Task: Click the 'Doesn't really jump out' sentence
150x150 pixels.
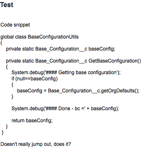Action: pyautogui.click(x=36, y=144)
